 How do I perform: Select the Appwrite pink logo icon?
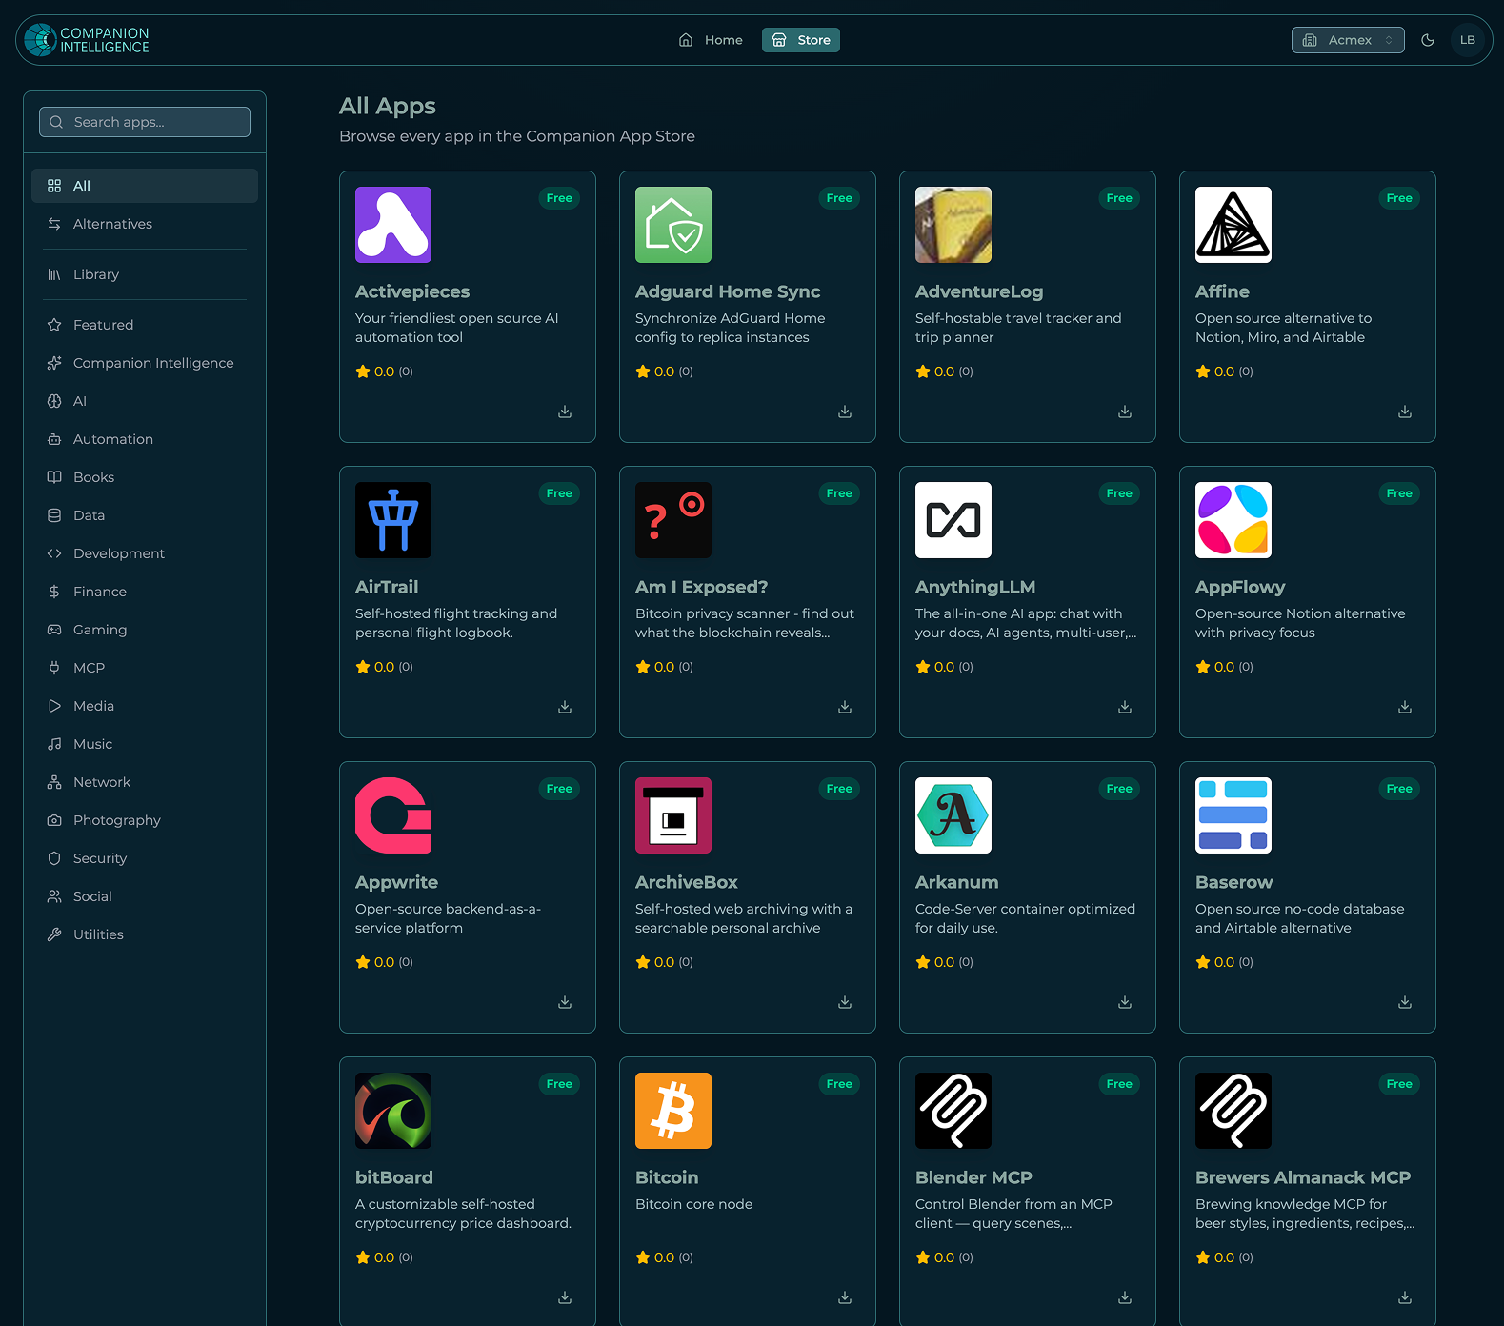393,815
